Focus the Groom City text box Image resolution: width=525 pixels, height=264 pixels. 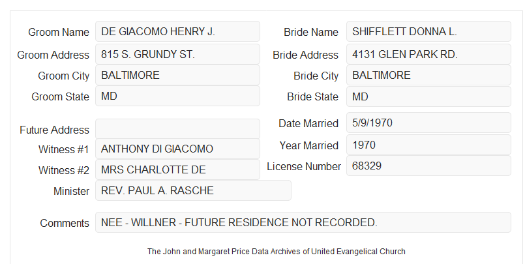[177, 75]
